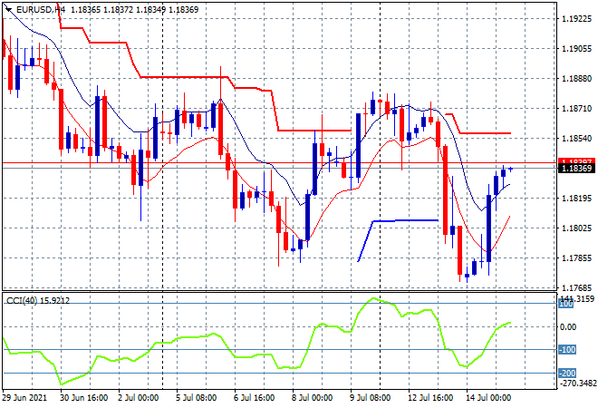Viewport: 598px width, 408px height.
Task: Click the 1.19055 price axis label
Action: click(x=576, y=48)
